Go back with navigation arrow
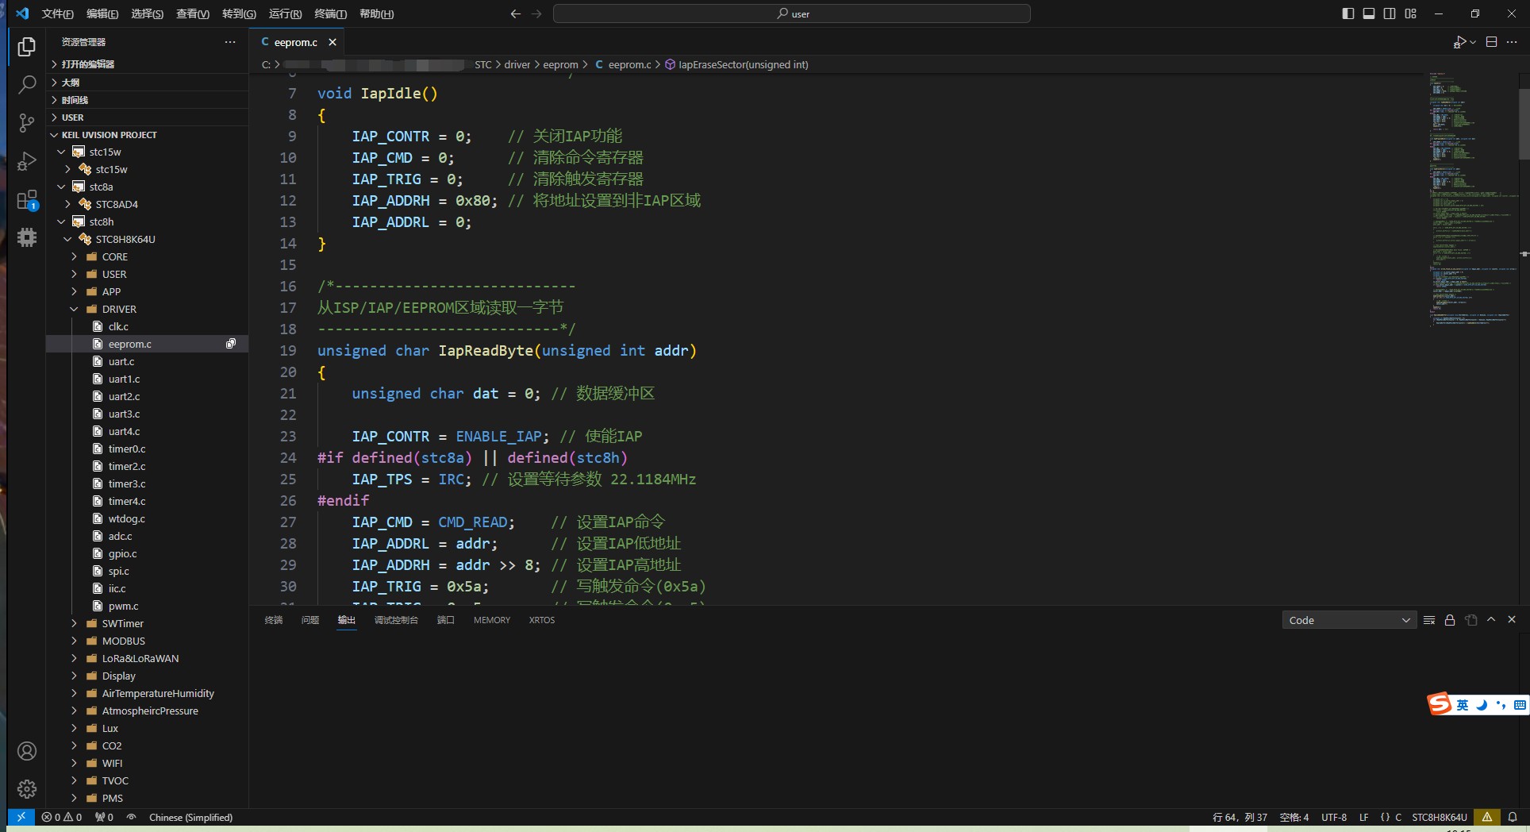 516,13
